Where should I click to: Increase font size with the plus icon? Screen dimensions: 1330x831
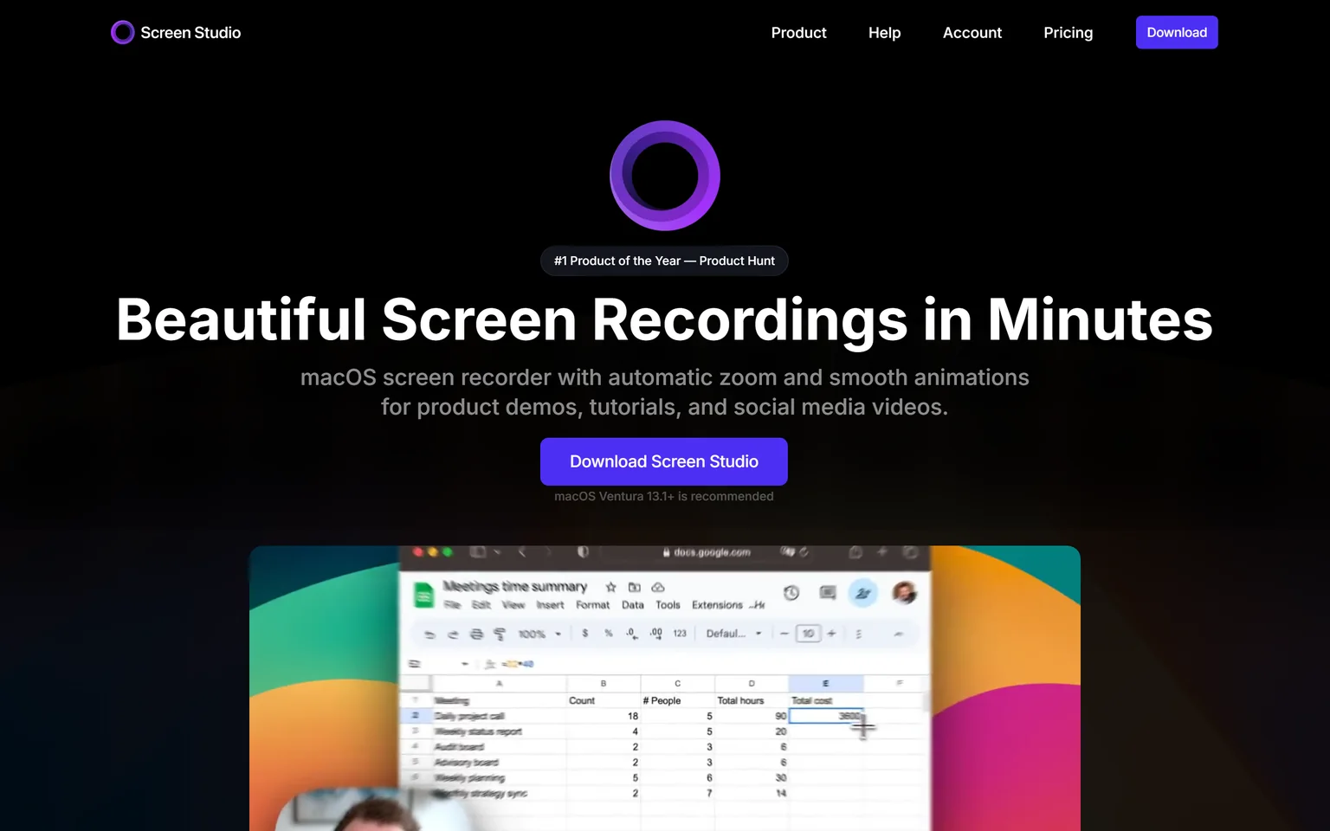coord(831,634)
